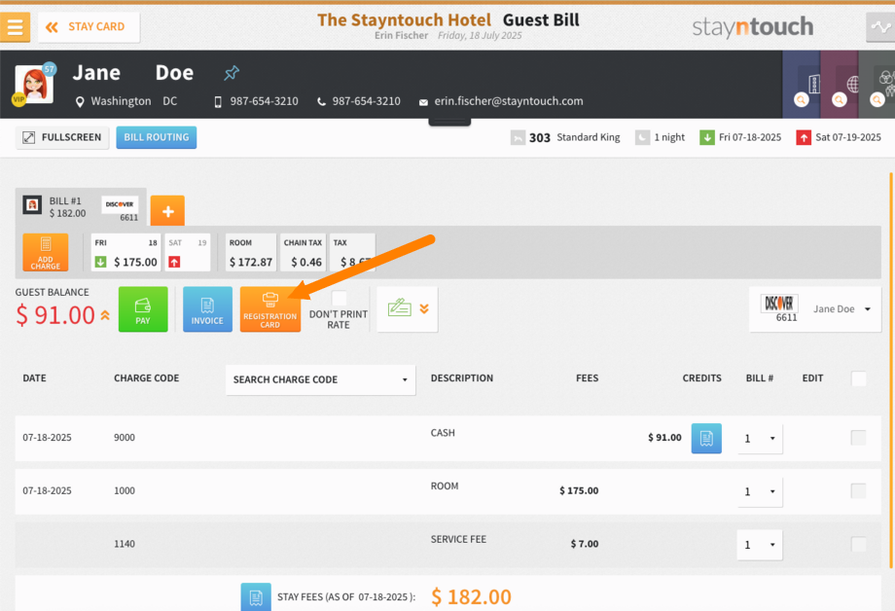895x611 pixels.
Task: Tick the ROOM row checkbox
Action: tap(858, 490)
